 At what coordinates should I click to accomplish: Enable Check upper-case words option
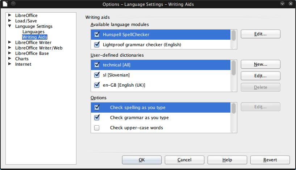(x=97, y=128)
